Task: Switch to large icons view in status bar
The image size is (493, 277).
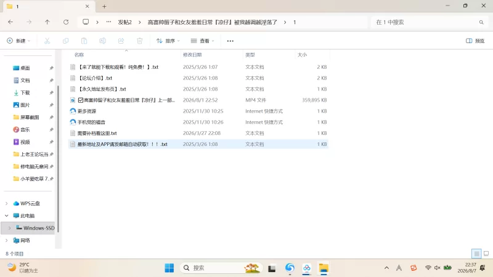Action: click(x=486, y=254)
